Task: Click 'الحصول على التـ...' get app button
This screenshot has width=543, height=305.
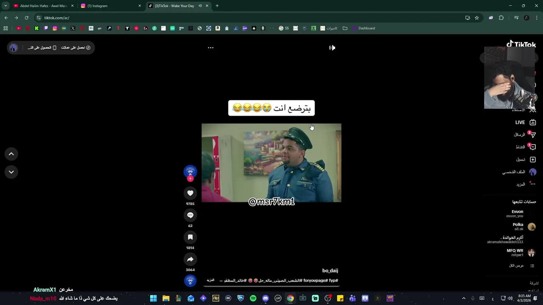Action: click(x=42, y=47)
